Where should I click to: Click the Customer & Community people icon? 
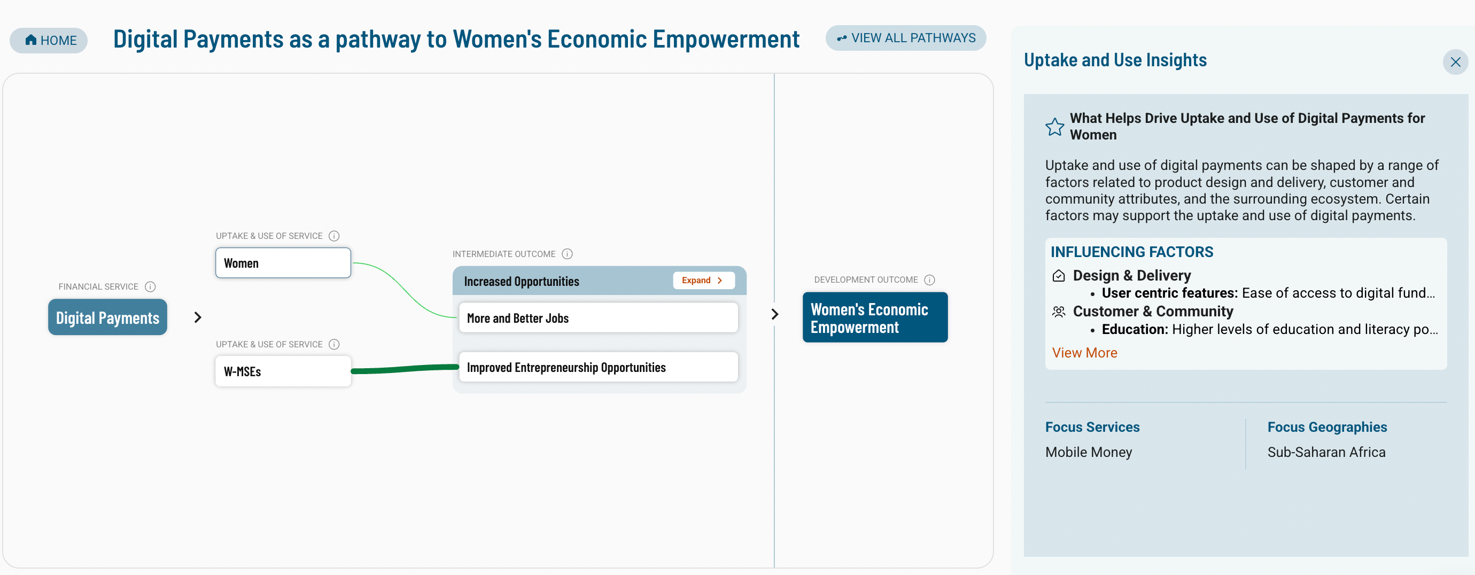click(x=1059, y=312)
